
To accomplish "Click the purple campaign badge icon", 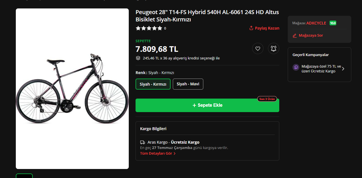I will (x=296, y=67).
